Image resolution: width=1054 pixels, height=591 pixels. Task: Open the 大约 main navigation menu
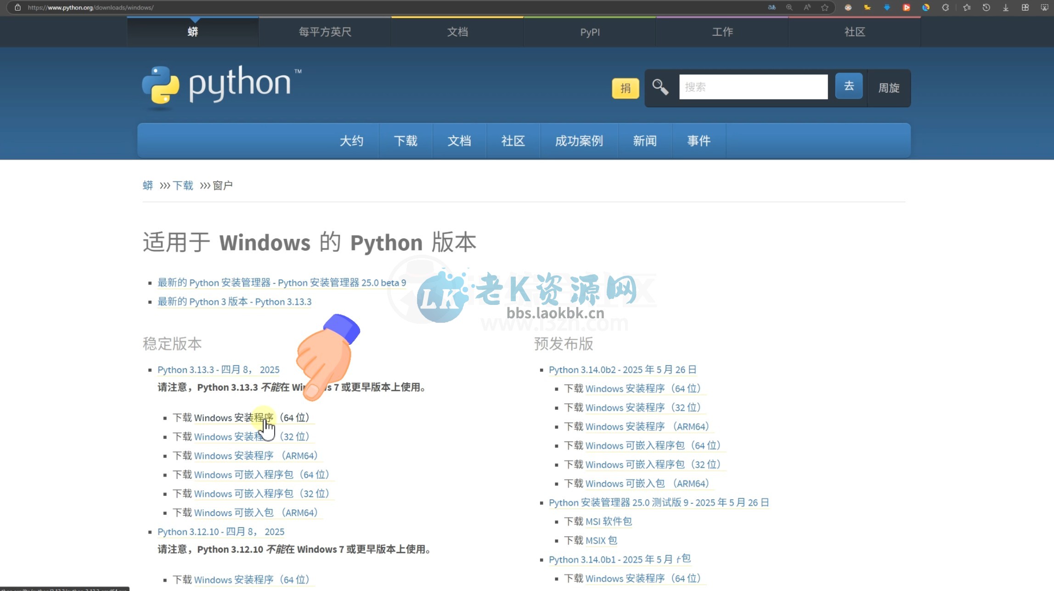coord(351,141)
